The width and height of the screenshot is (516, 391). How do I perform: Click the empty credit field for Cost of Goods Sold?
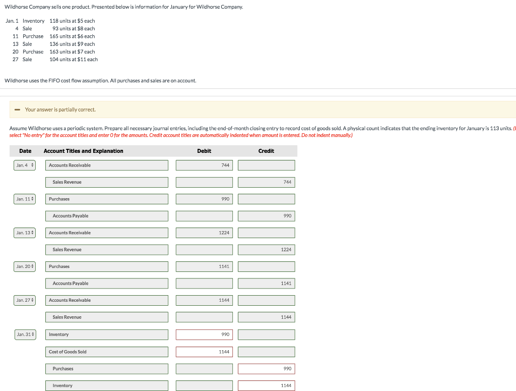tap(266, 352)
